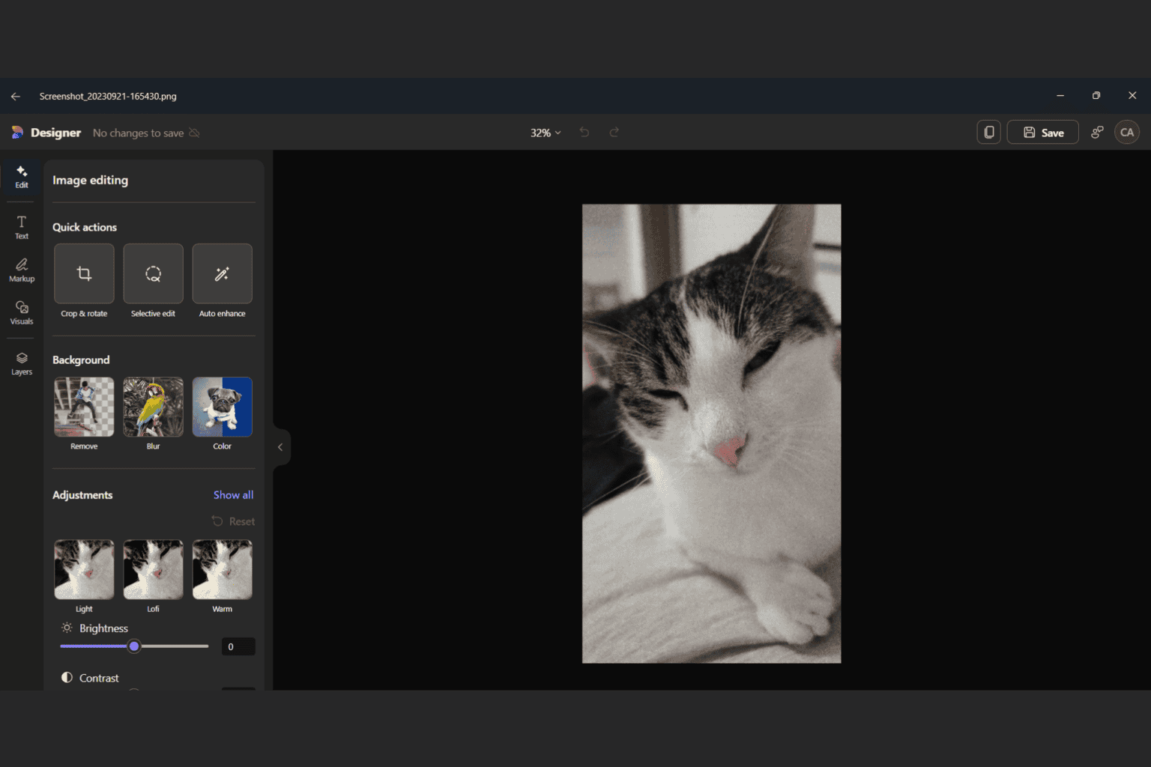Open the 32% zoom dropdown
This screenshot has height=767, width=1151.
point(546,133)
